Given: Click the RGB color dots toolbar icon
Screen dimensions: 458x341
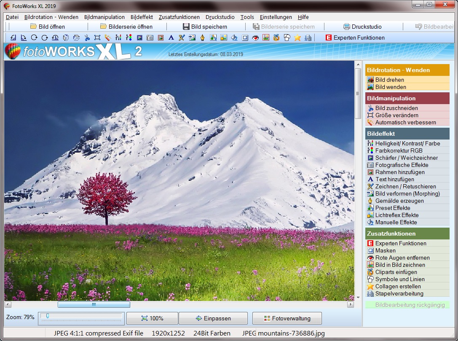Looking at the screenshot, I should tap(129, 38).
